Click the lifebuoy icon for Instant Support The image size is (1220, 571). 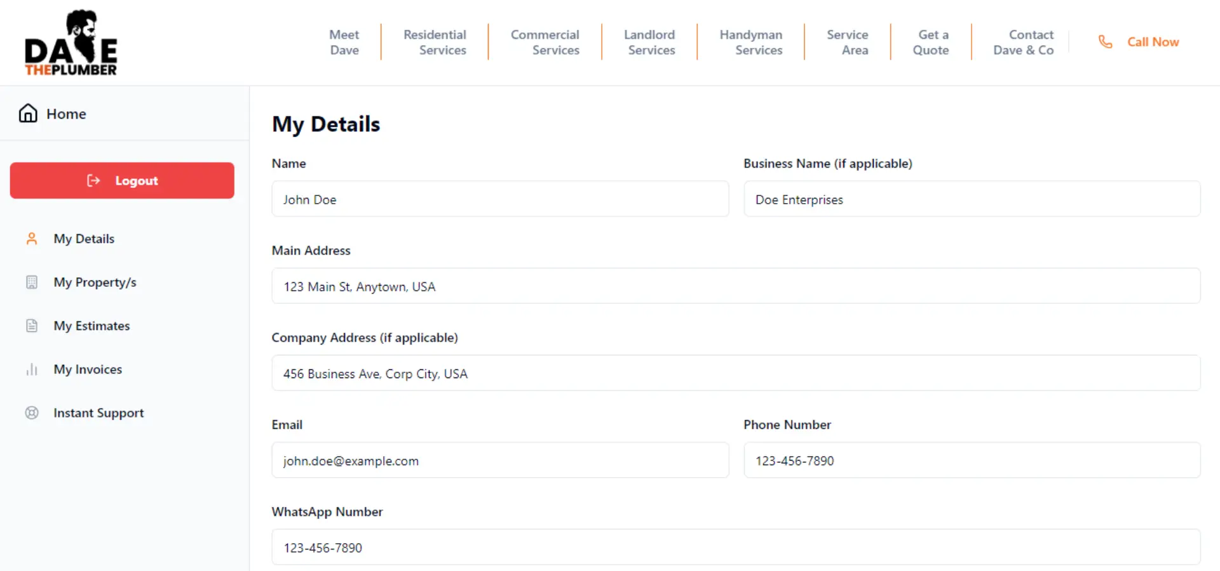coord(32,413)
